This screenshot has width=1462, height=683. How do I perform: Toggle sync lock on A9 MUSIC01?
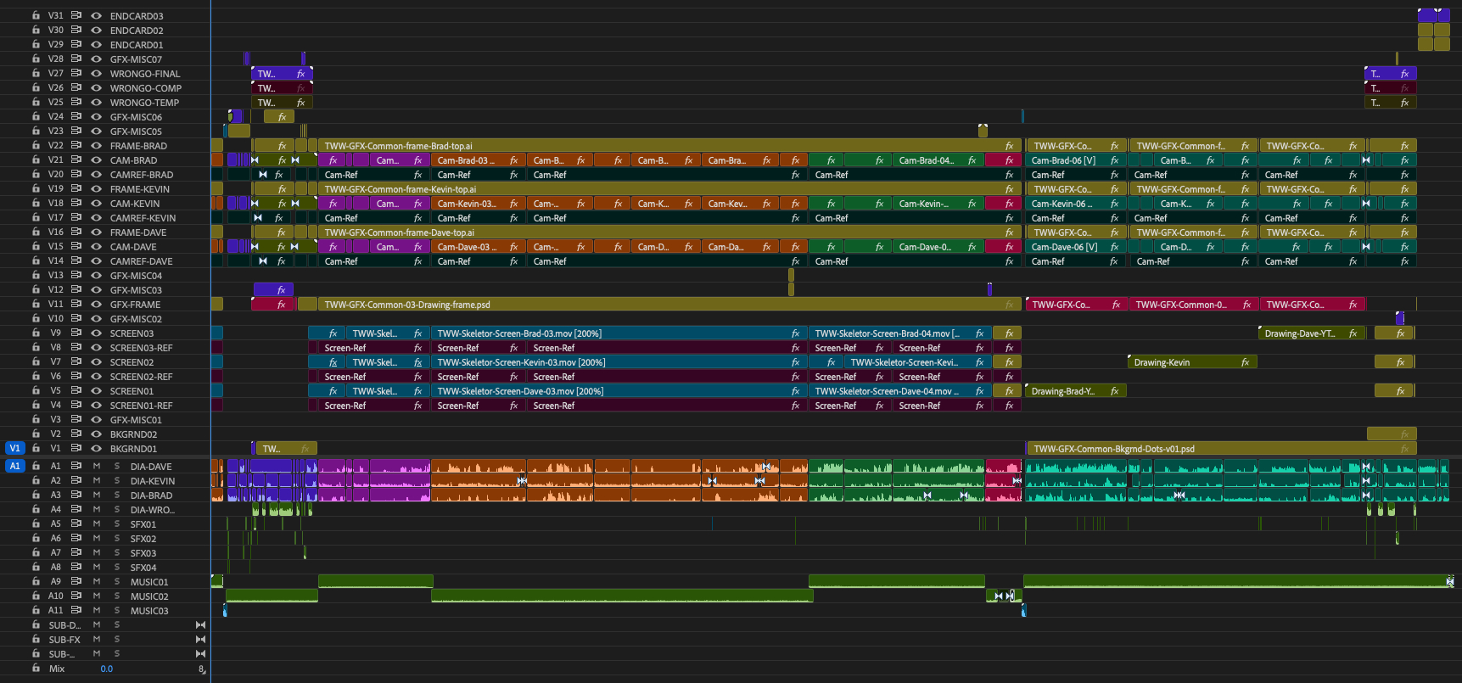pos(76,581)
